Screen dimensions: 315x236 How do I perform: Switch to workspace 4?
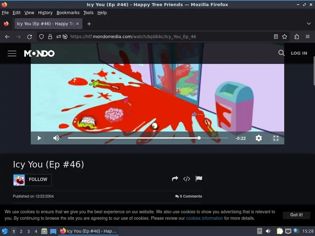click(x=36, y=231)
